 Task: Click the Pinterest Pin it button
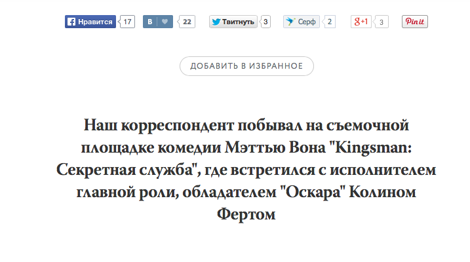coord(415,22)
